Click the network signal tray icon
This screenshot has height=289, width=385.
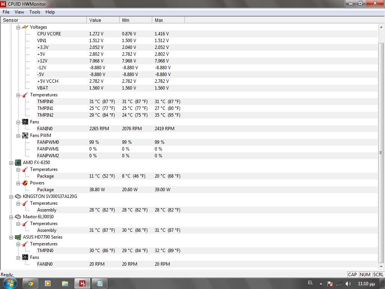click(339, 284)
